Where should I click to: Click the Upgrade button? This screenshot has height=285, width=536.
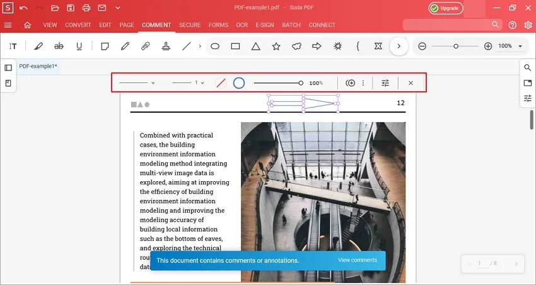coord(446,8)
